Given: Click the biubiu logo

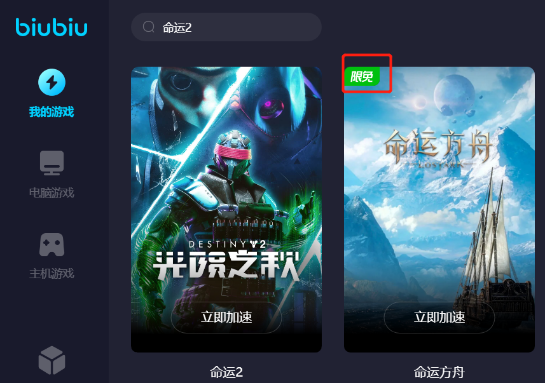Looking at the screenshot, I should [x=52, y=27].
